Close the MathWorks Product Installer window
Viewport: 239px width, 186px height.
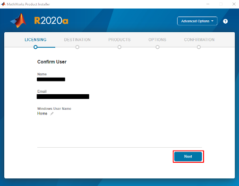(234, 4)
